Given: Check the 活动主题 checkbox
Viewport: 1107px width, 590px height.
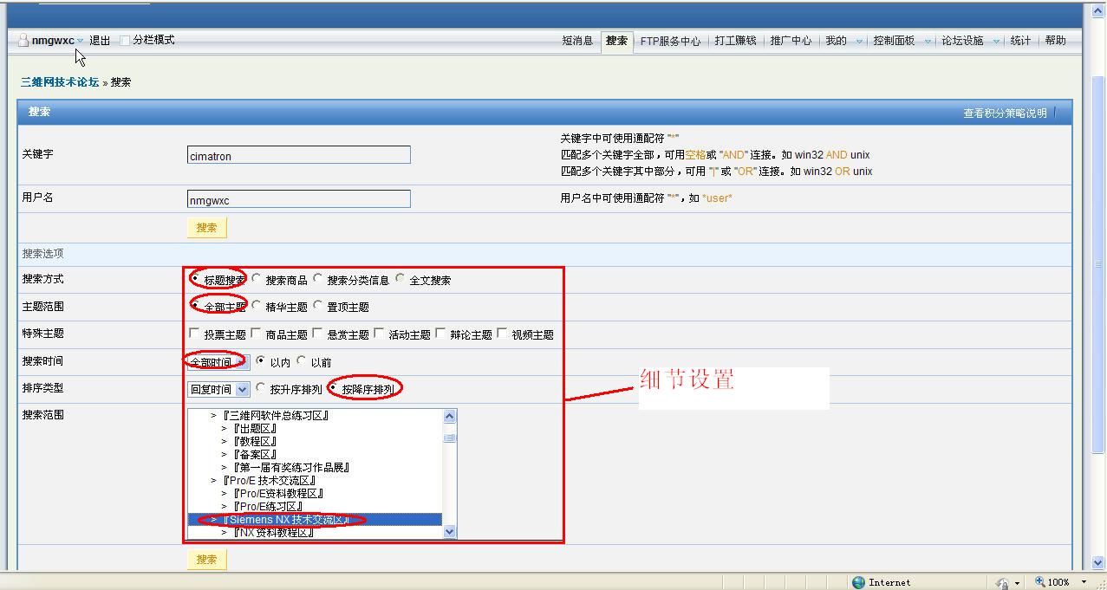Looking at the screenshot, I should coord(379,334).
